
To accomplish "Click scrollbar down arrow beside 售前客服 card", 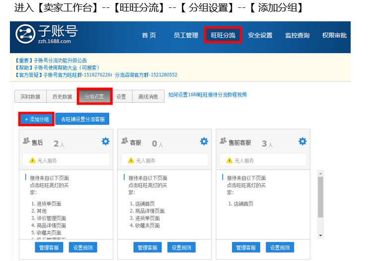I will (320, 235).
